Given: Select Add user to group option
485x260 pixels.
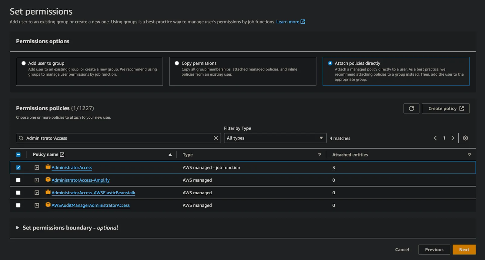Looking at the screenshot, I should (x=24, y=63).
